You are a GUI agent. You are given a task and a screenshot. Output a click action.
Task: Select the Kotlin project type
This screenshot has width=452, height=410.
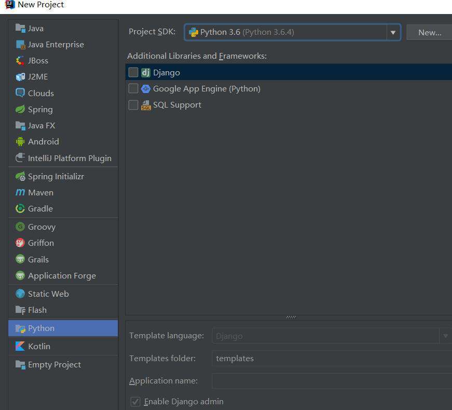pyautogui.click(x=63, y=346)
